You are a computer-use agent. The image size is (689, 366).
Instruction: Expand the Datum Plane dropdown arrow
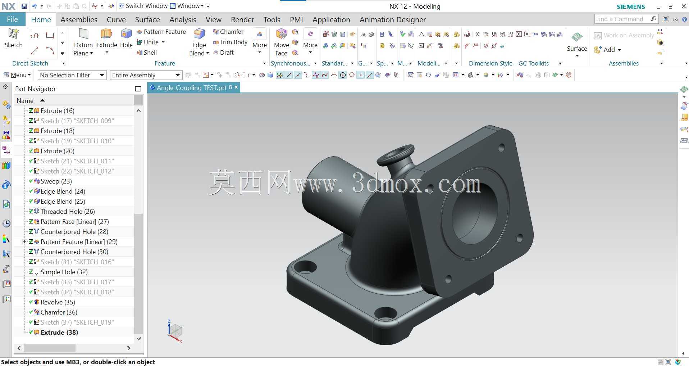91,53
